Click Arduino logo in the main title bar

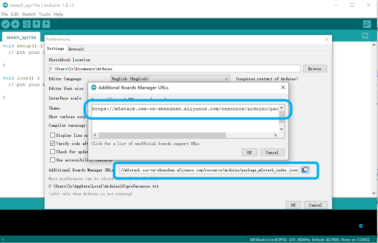(5, 5)
